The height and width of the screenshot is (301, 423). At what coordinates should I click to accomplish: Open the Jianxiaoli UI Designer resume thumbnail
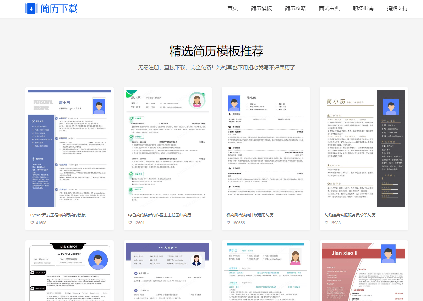[69, 271]
